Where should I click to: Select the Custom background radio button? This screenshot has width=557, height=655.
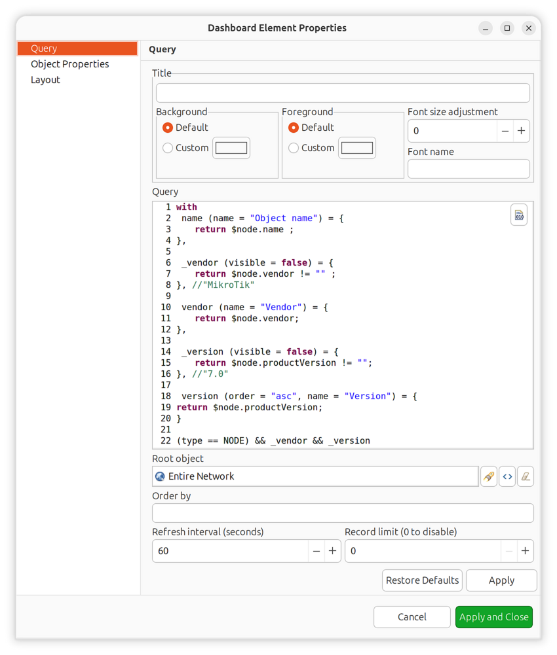point(168,148)
